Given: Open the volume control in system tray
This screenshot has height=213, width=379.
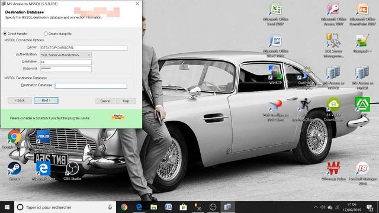Looking at the screenshot, I should click(323, 207).
